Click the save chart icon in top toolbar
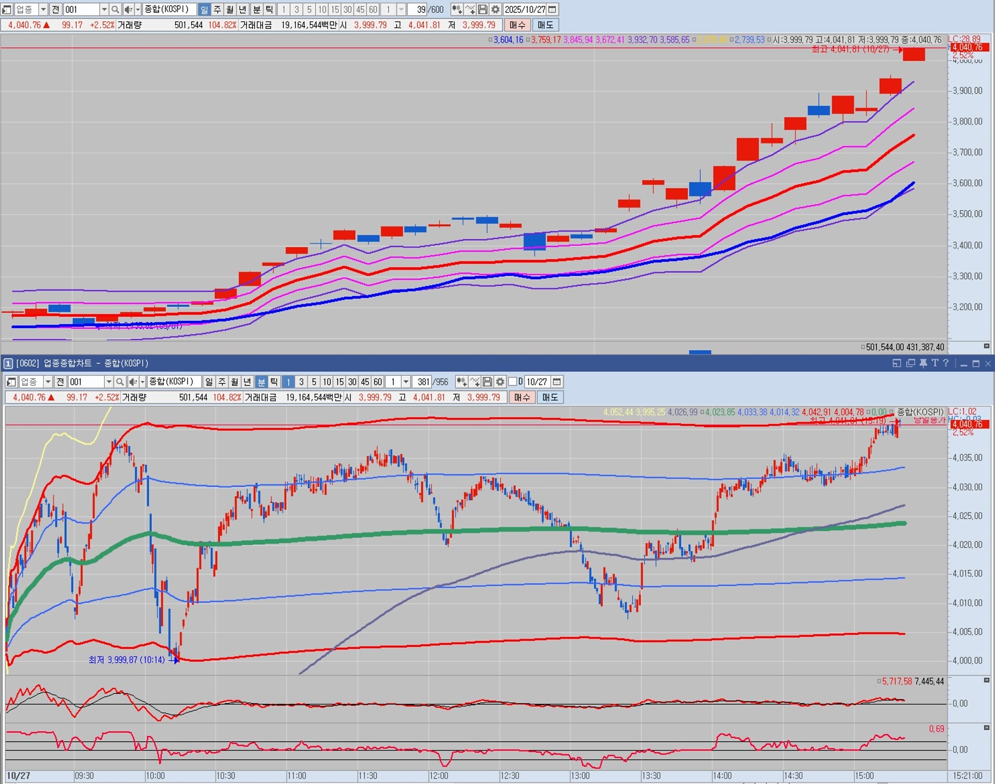 [482, 9]
